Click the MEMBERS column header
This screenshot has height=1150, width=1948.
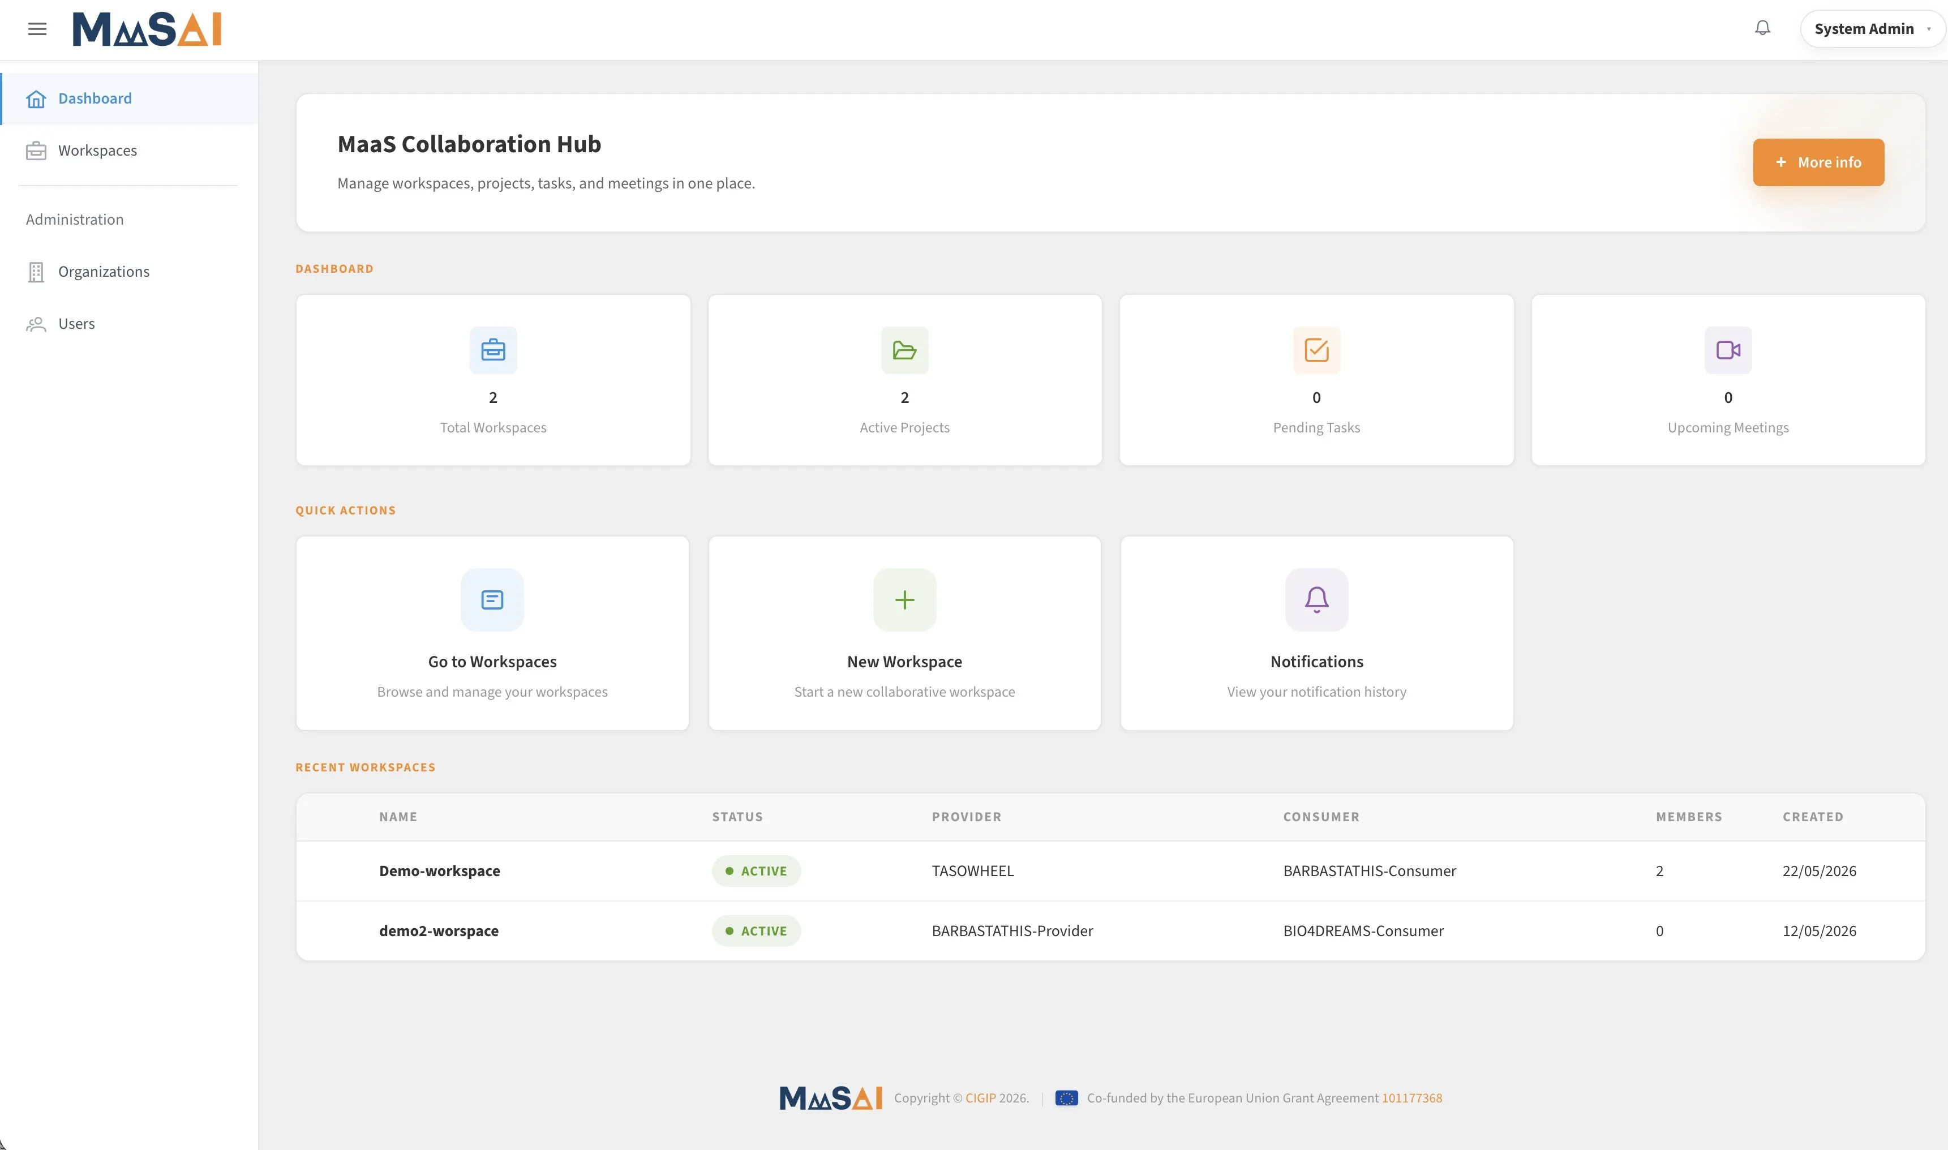click(x=1688, y=817)
